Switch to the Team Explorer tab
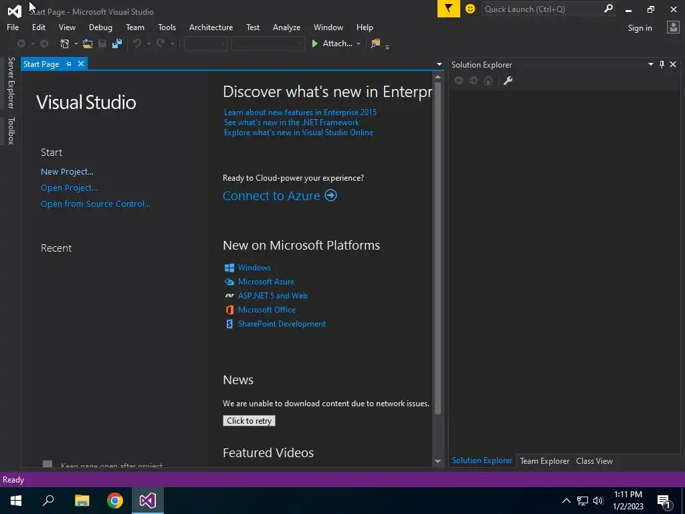Screen dimensions: 685x514 pyautogui.click(x=545, y=460)
